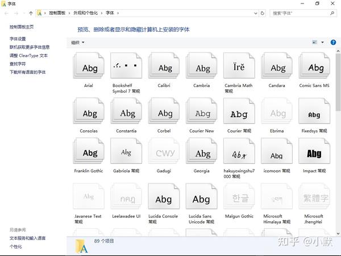Select the Courier New font icon
This screenshot has height=256, width=341.
(201, 111)
